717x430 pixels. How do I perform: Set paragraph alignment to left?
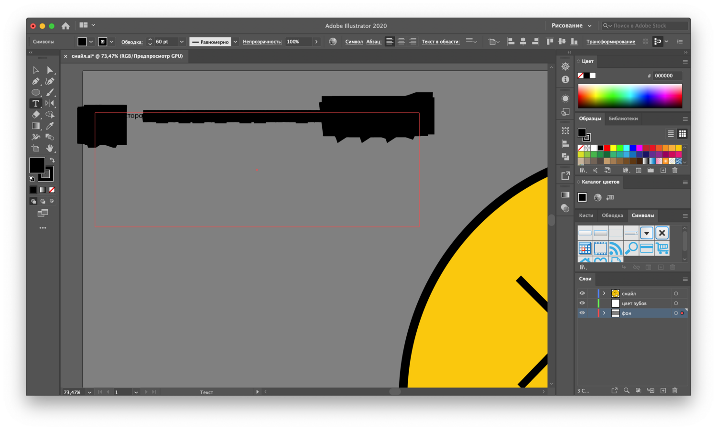click(390, 42)
